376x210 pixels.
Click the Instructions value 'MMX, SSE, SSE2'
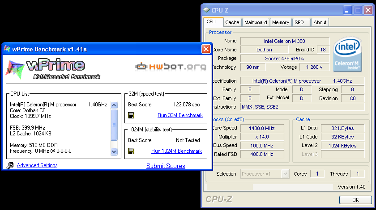[303, 107]
